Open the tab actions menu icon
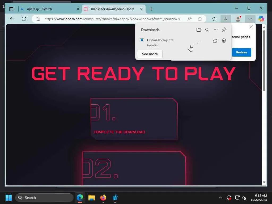The image size is (272, 204). [x=11, y=9]
